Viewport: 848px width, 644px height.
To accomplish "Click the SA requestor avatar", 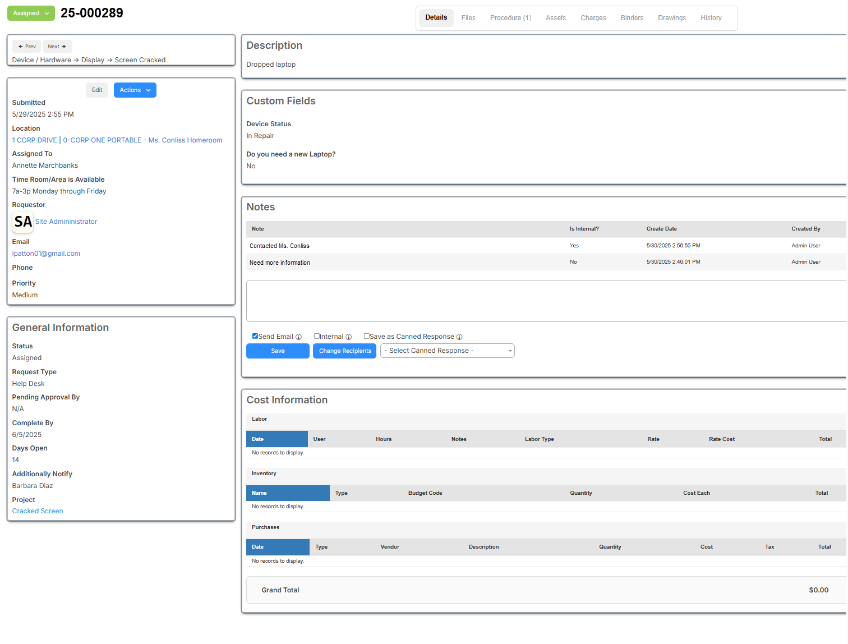I will click(x=23, y=222).
